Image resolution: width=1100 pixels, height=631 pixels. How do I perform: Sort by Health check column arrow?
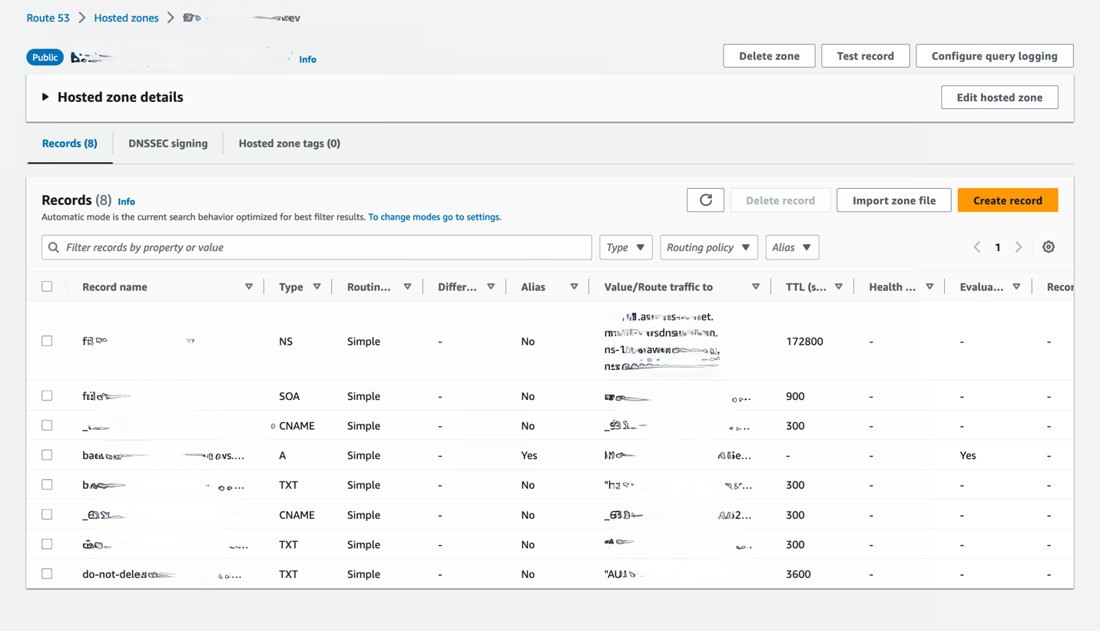929,287
